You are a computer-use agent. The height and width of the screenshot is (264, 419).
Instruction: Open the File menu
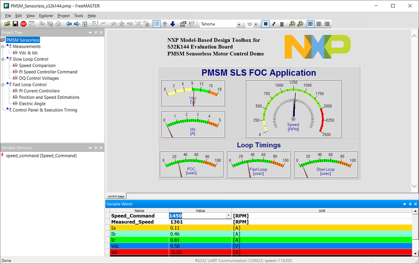coord(8,16)
